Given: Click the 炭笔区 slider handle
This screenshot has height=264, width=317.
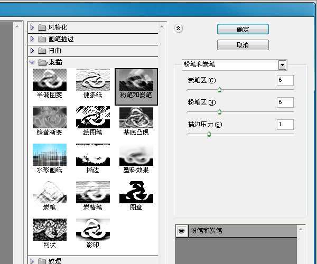Looking at the screenshot, I should click(x=220, y=90).
